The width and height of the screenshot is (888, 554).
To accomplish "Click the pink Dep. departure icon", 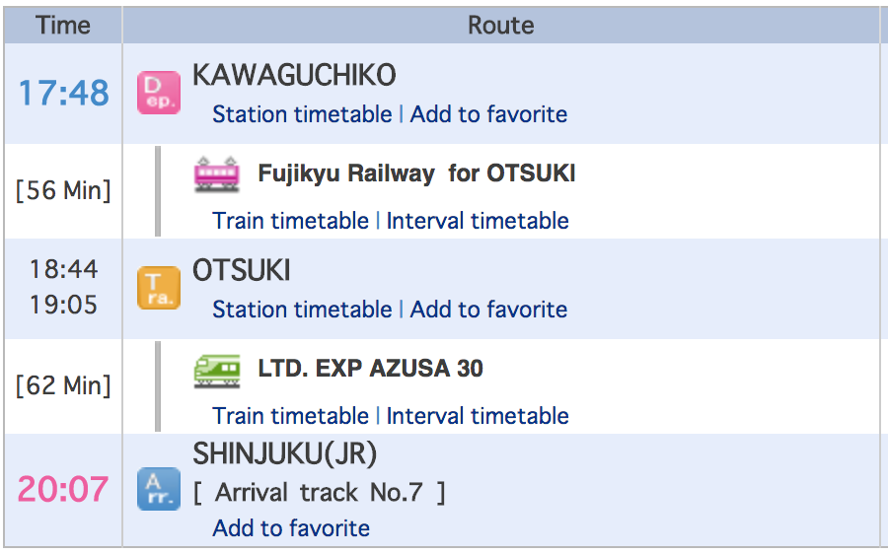I will pyautogui.click(x=158, y=94).
